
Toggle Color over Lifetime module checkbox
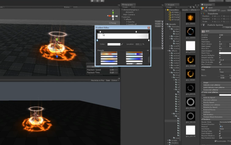tap(202, 92)
